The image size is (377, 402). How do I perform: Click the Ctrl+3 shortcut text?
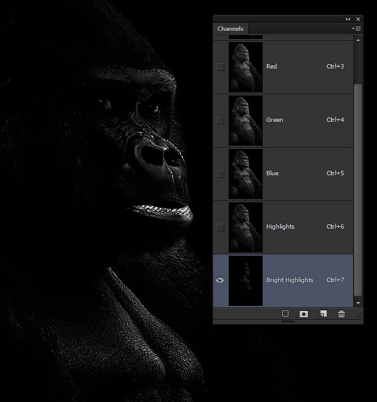click(x=335, y=67)
